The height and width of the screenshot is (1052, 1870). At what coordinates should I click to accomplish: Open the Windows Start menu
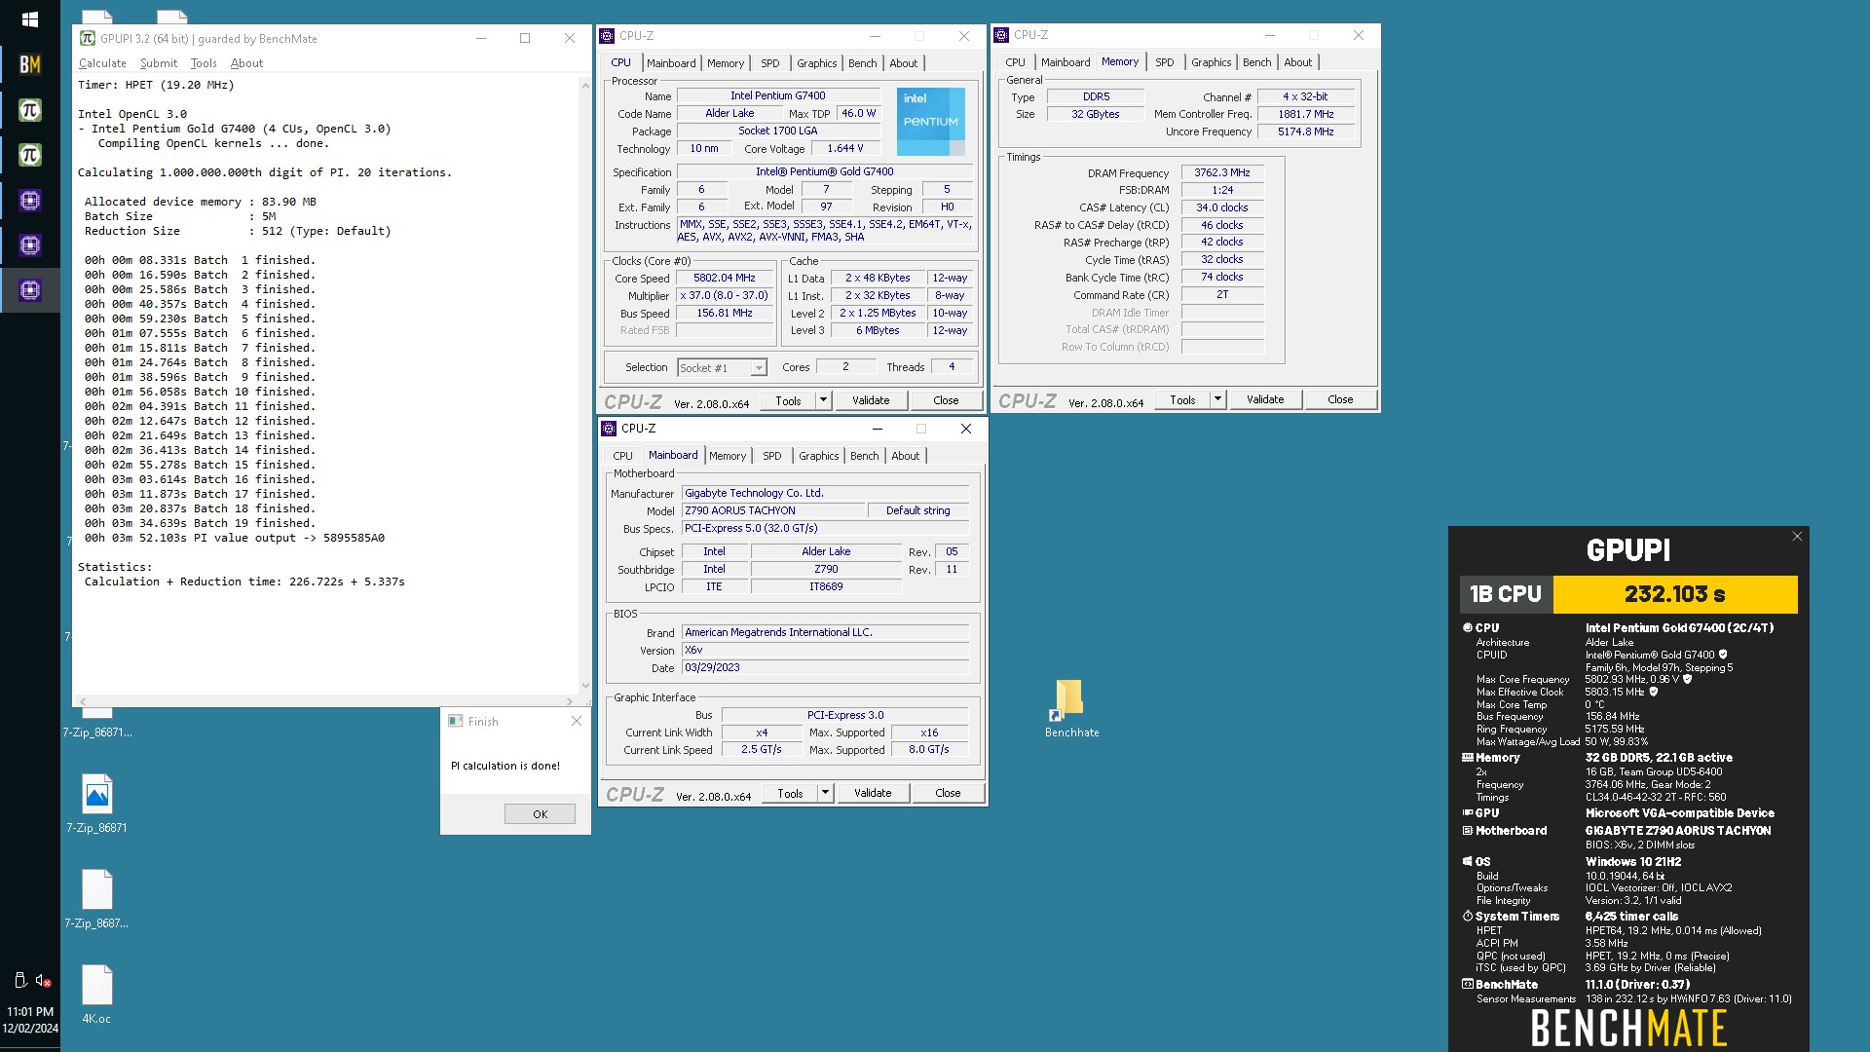pyautogui.click(x=29, y=19)
